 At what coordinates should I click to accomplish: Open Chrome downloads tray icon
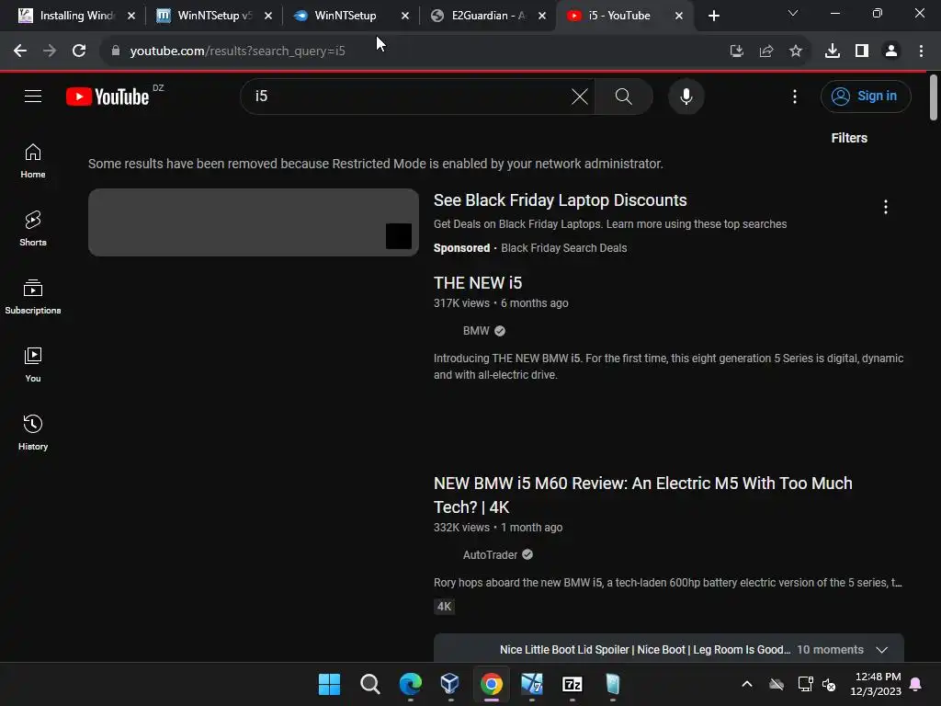tap(833, 51)
